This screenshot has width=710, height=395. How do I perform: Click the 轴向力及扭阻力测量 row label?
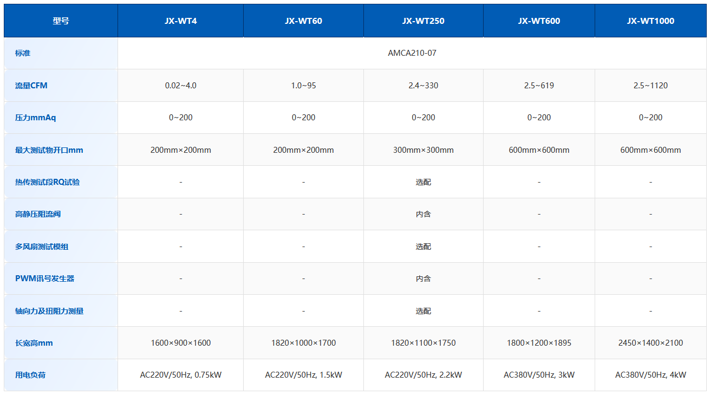[x=49, y=311]
